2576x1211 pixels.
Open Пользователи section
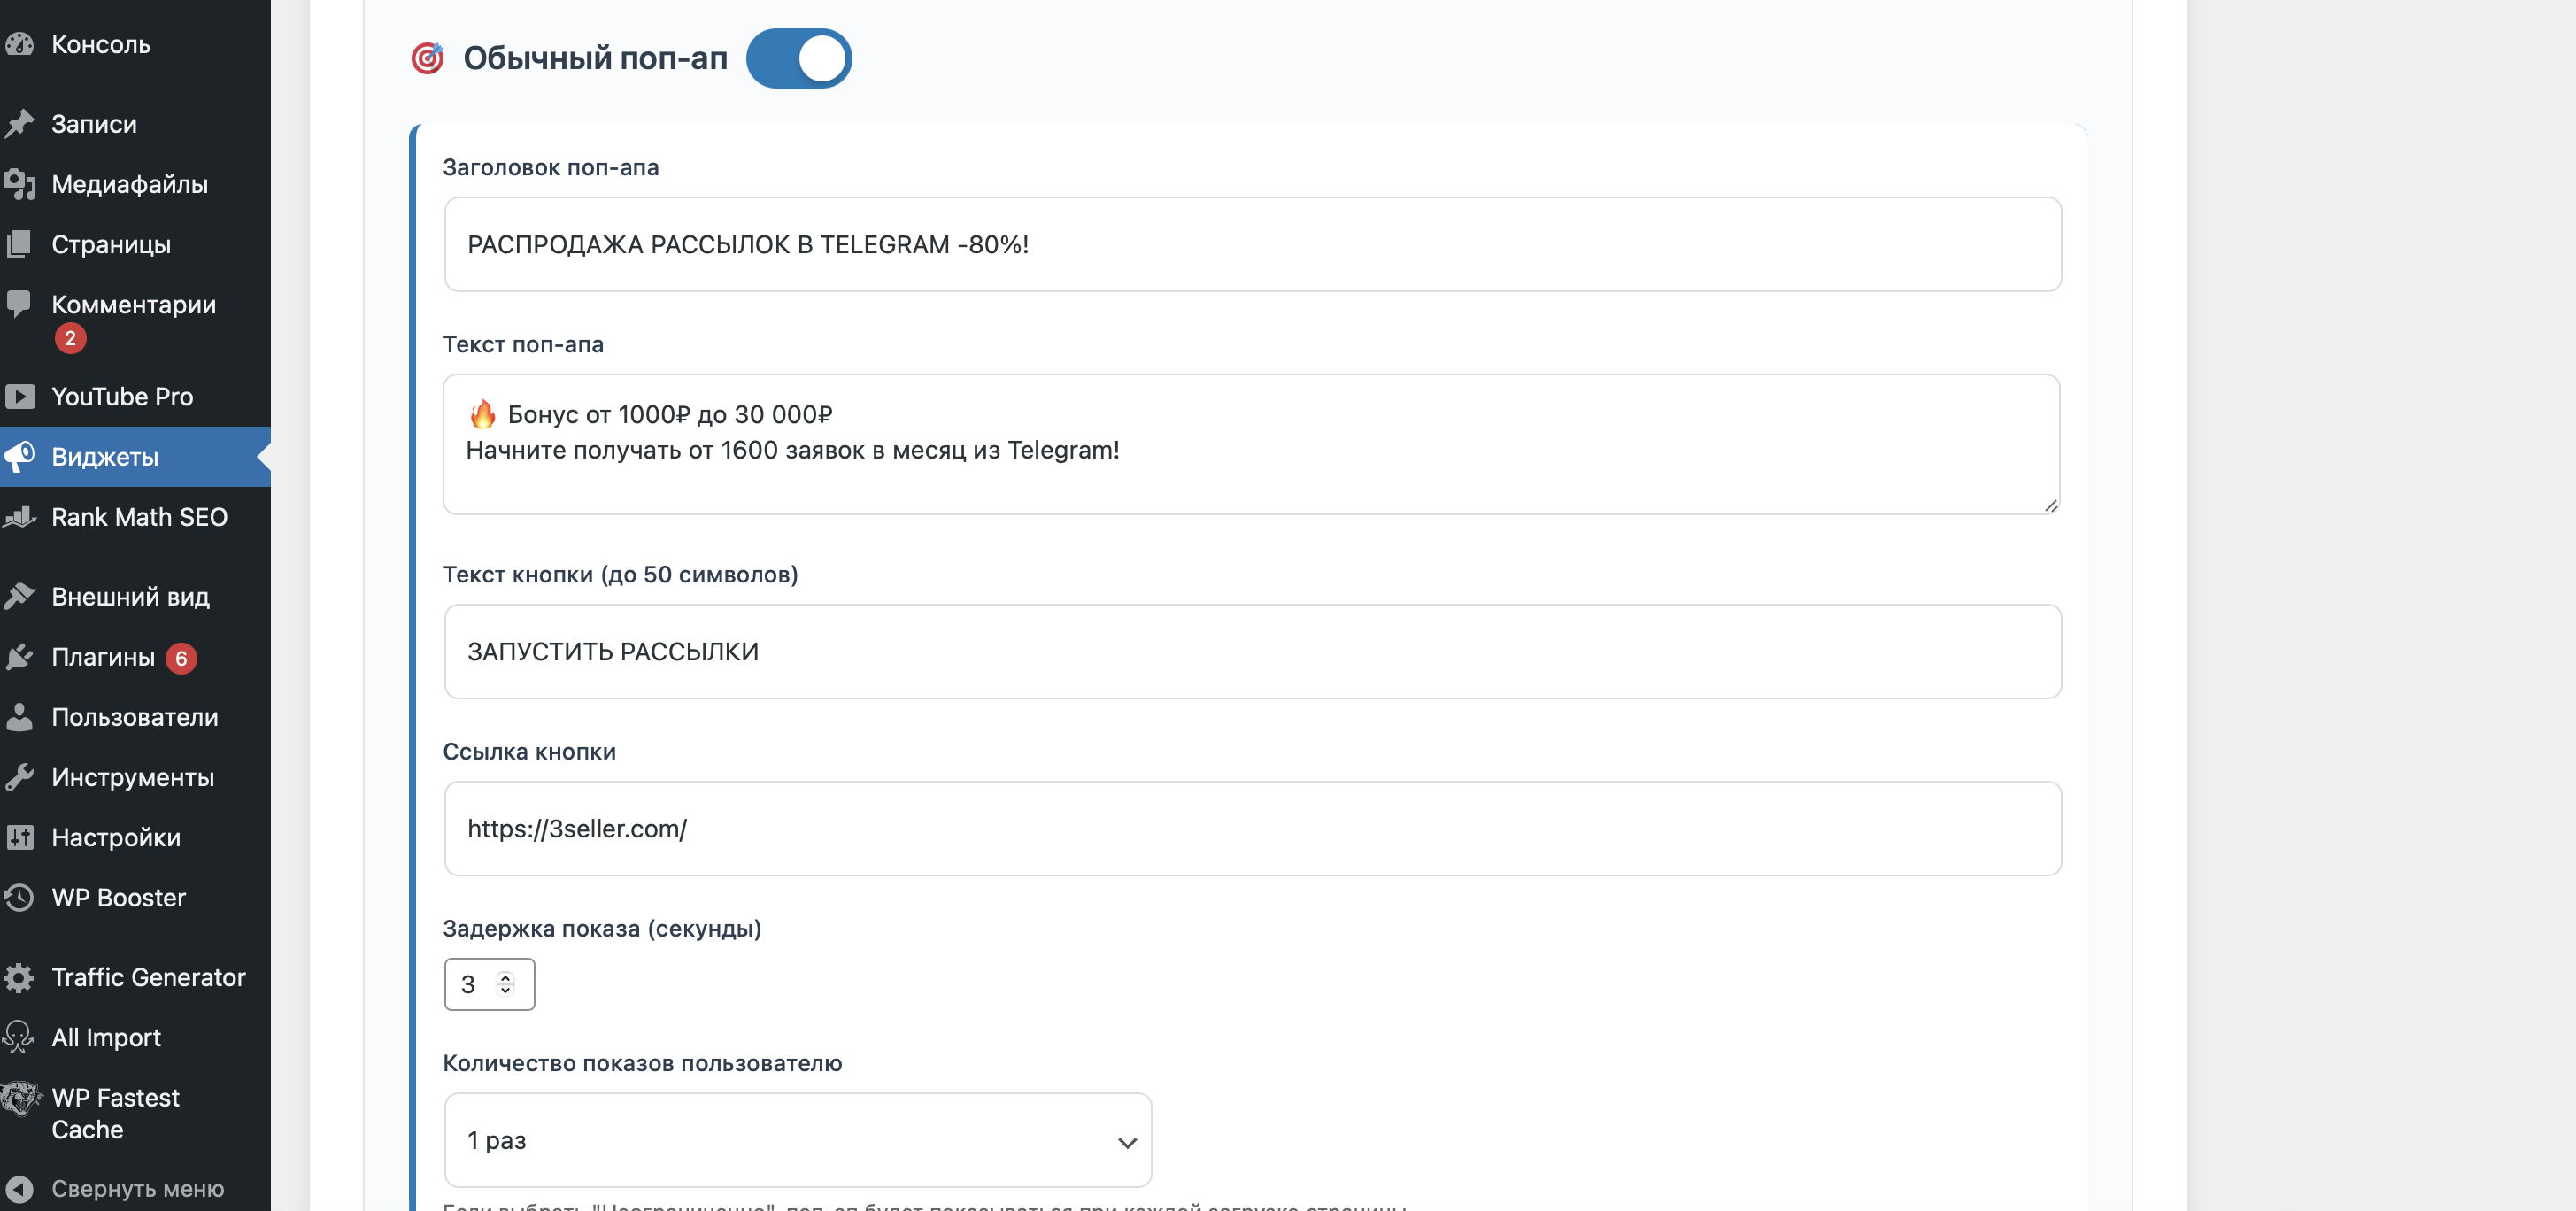click(x=135, y=717)
